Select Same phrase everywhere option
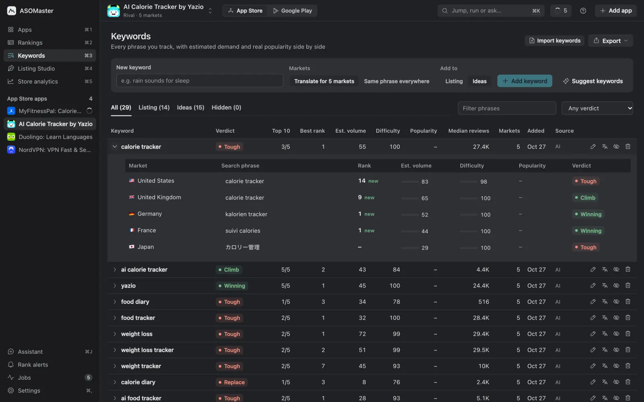644x402 pixels. (x=396, y=81)
